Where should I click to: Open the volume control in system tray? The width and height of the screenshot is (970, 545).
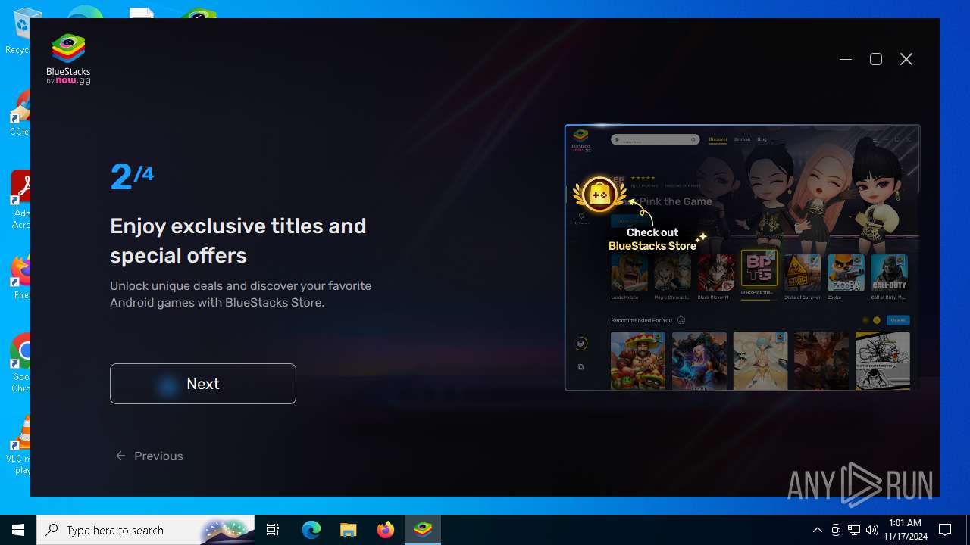point(872,530)
